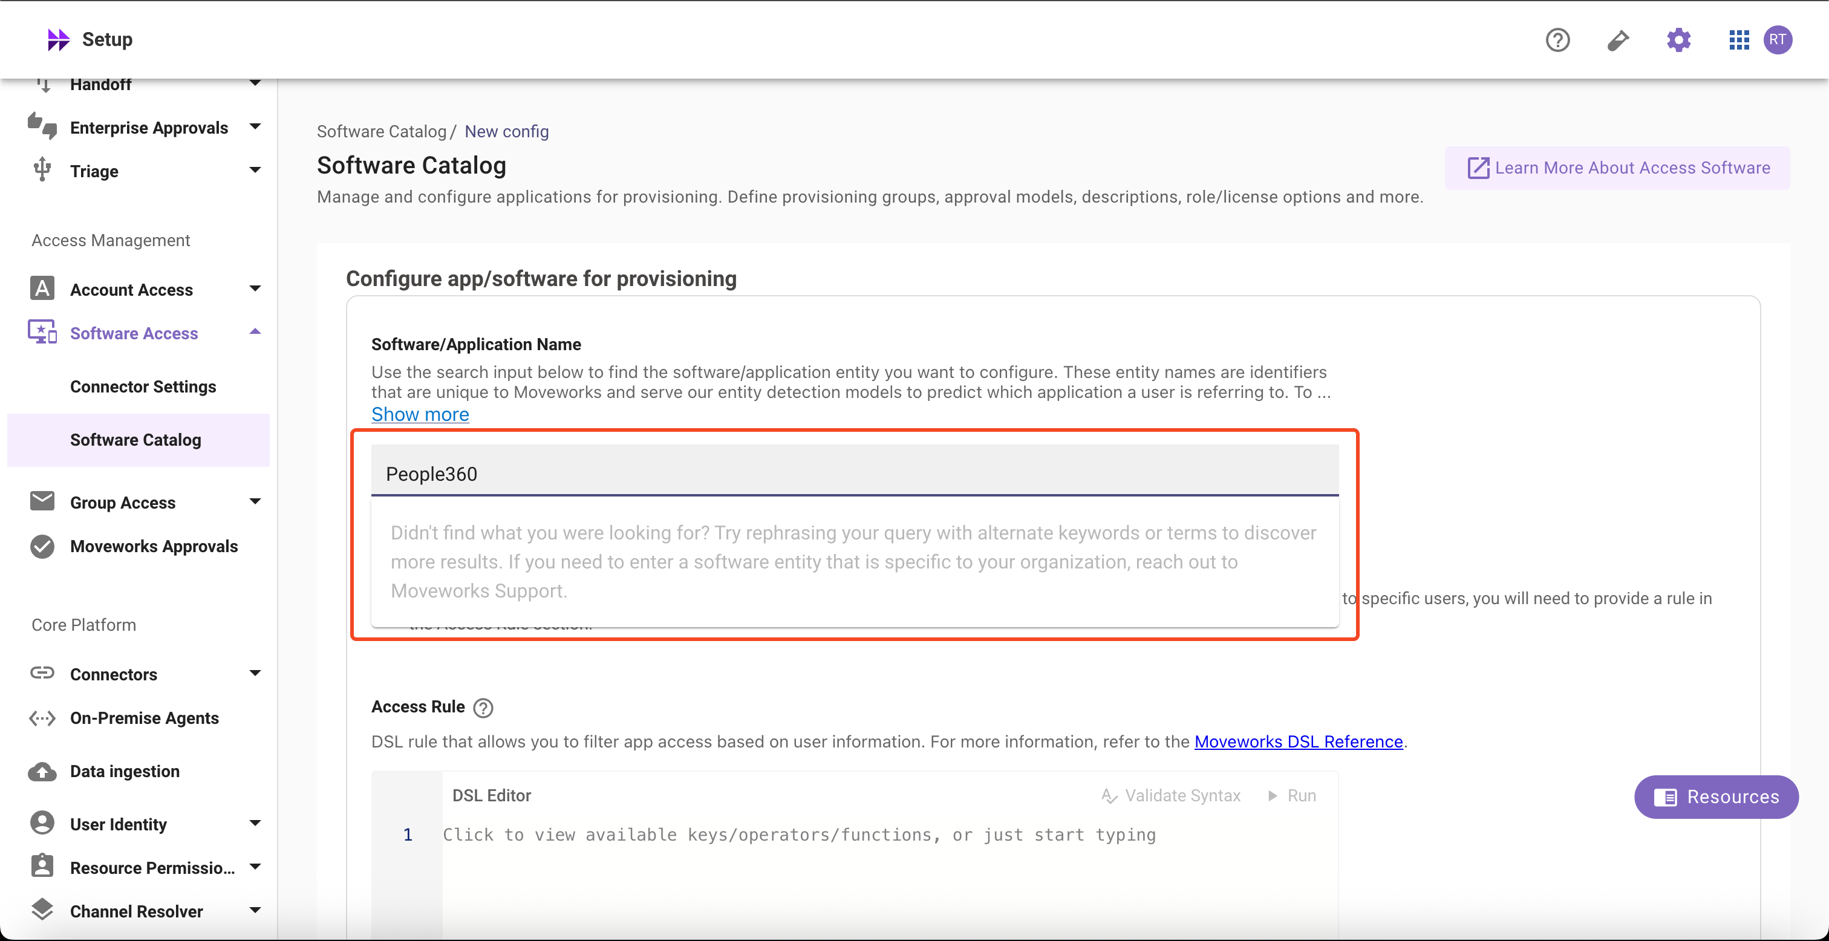1829x941 pixels.
Task: Open the RT user avatar menu
Action: point(1777,40)
